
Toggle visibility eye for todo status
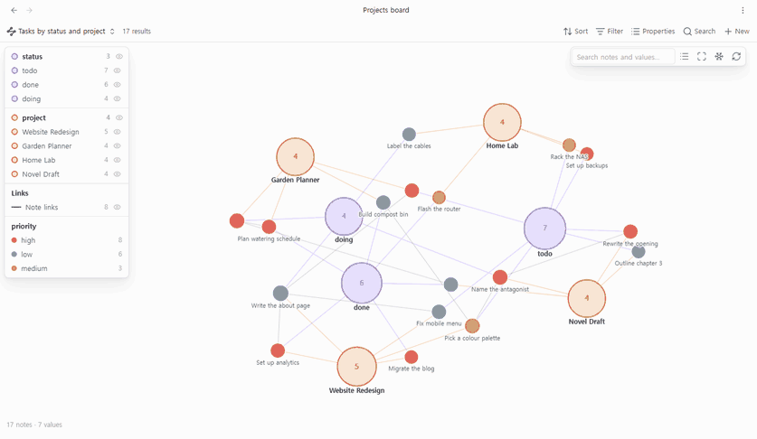tap(117, 70)
